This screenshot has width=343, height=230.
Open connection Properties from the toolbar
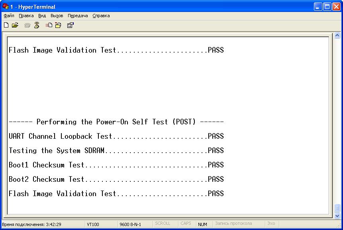[71, 25]
